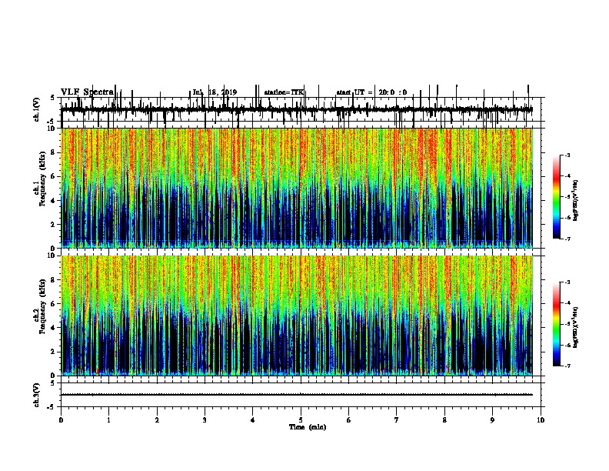Screen dimensions: 609x471
Task: Click the '8' tick on the time axis
Action: click(x=444, y=420)
